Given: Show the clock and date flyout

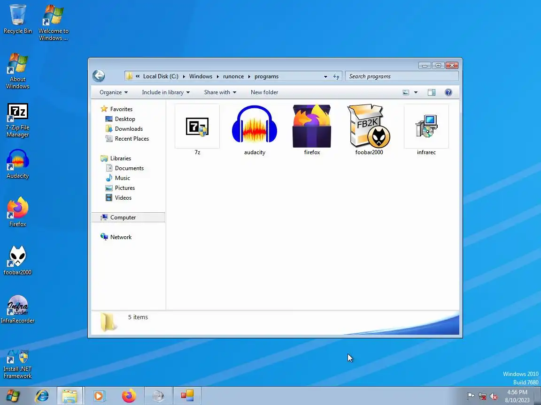Looking at the screenshot, I should tap(517, 396).
